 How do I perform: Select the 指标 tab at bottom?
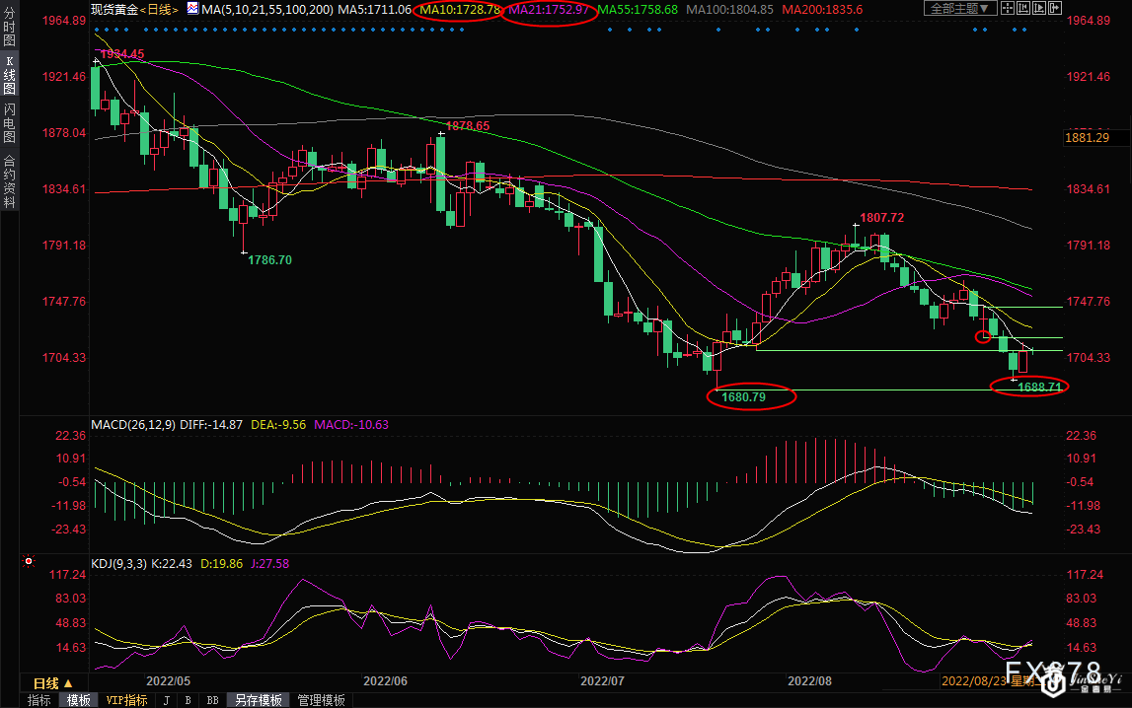click(x=39, y=700)
